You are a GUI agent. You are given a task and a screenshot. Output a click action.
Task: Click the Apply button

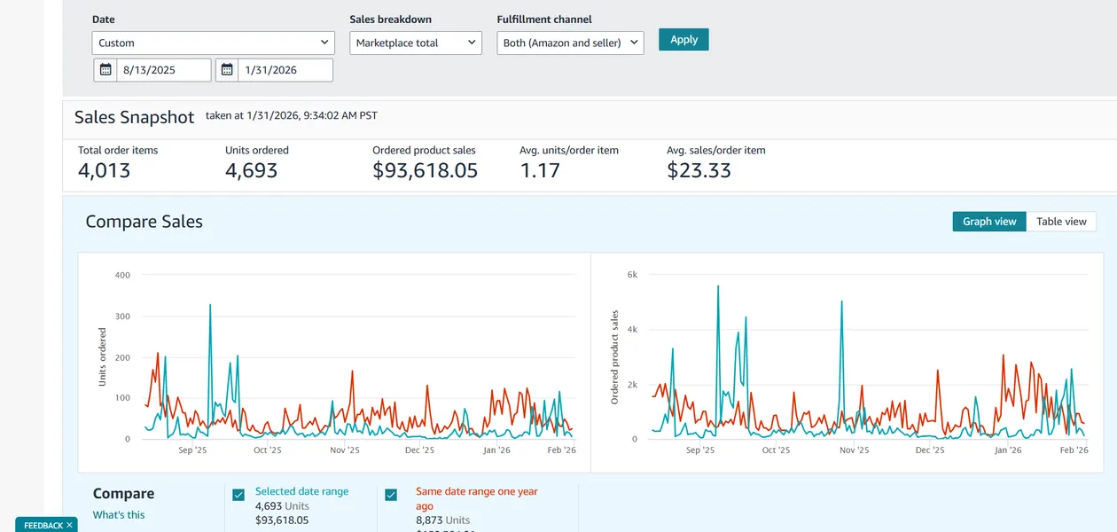coord(683,39)
